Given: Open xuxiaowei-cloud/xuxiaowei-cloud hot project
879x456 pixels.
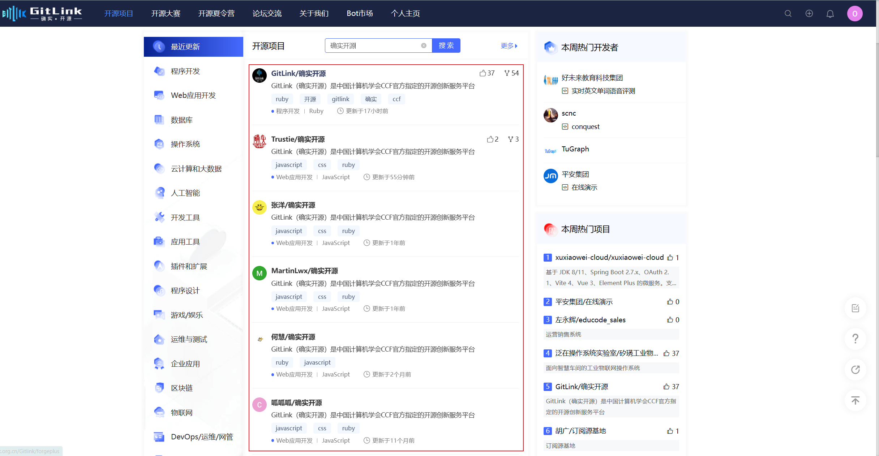Looking at the screenshot, I should (609, 257).
